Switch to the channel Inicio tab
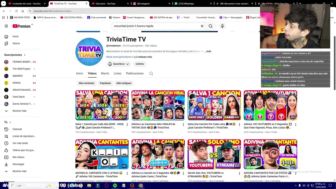336x189 pixels. point(80,73)
